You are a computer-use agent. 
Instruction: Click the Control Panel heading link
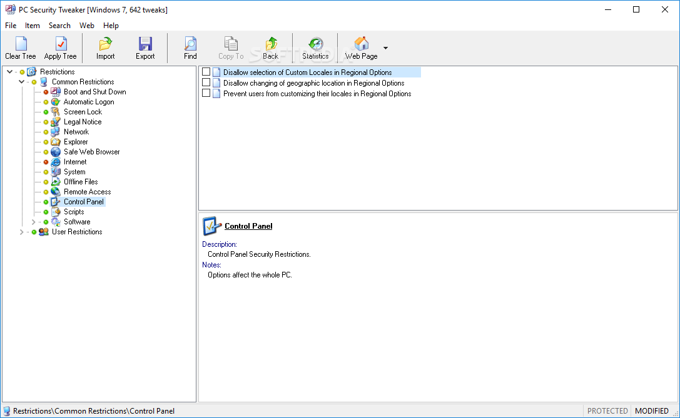coord(248,226)
